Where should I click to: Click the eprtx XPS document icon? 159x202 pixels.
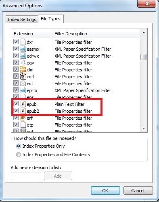click(23, 90)
